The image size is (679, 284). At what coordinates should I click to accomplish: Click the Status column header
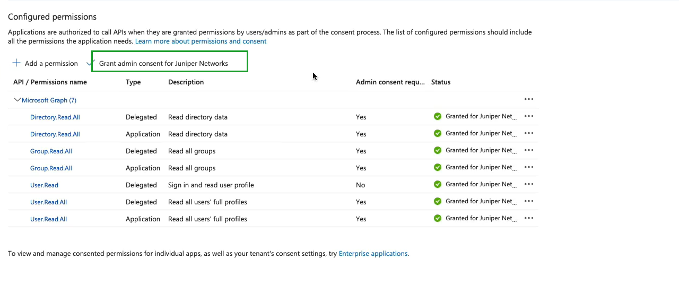point(441,82)
